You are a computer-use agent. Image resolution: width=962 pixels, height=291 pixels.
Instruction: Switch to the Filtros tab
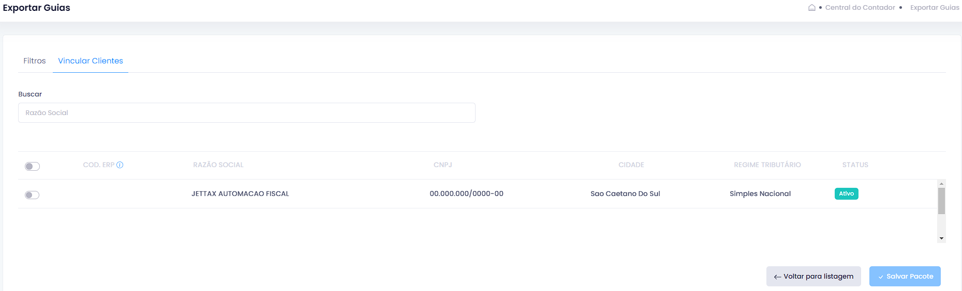point(35,61)
